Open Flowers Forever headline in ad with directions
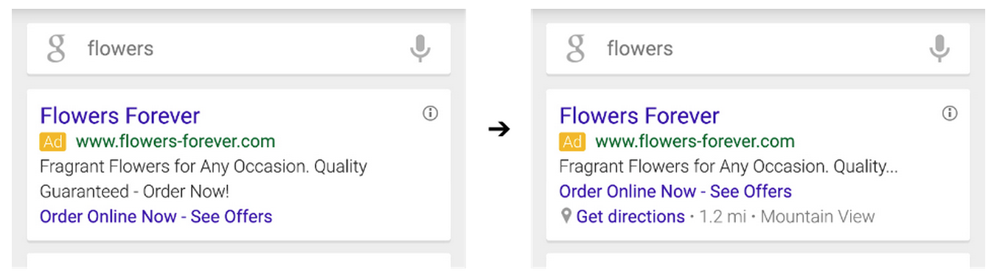 [639, 115]
